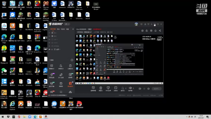Open the Minecraft Launcher desktop icon
Viewport: 211px width, 119px height.
click(x=46, y=16)
